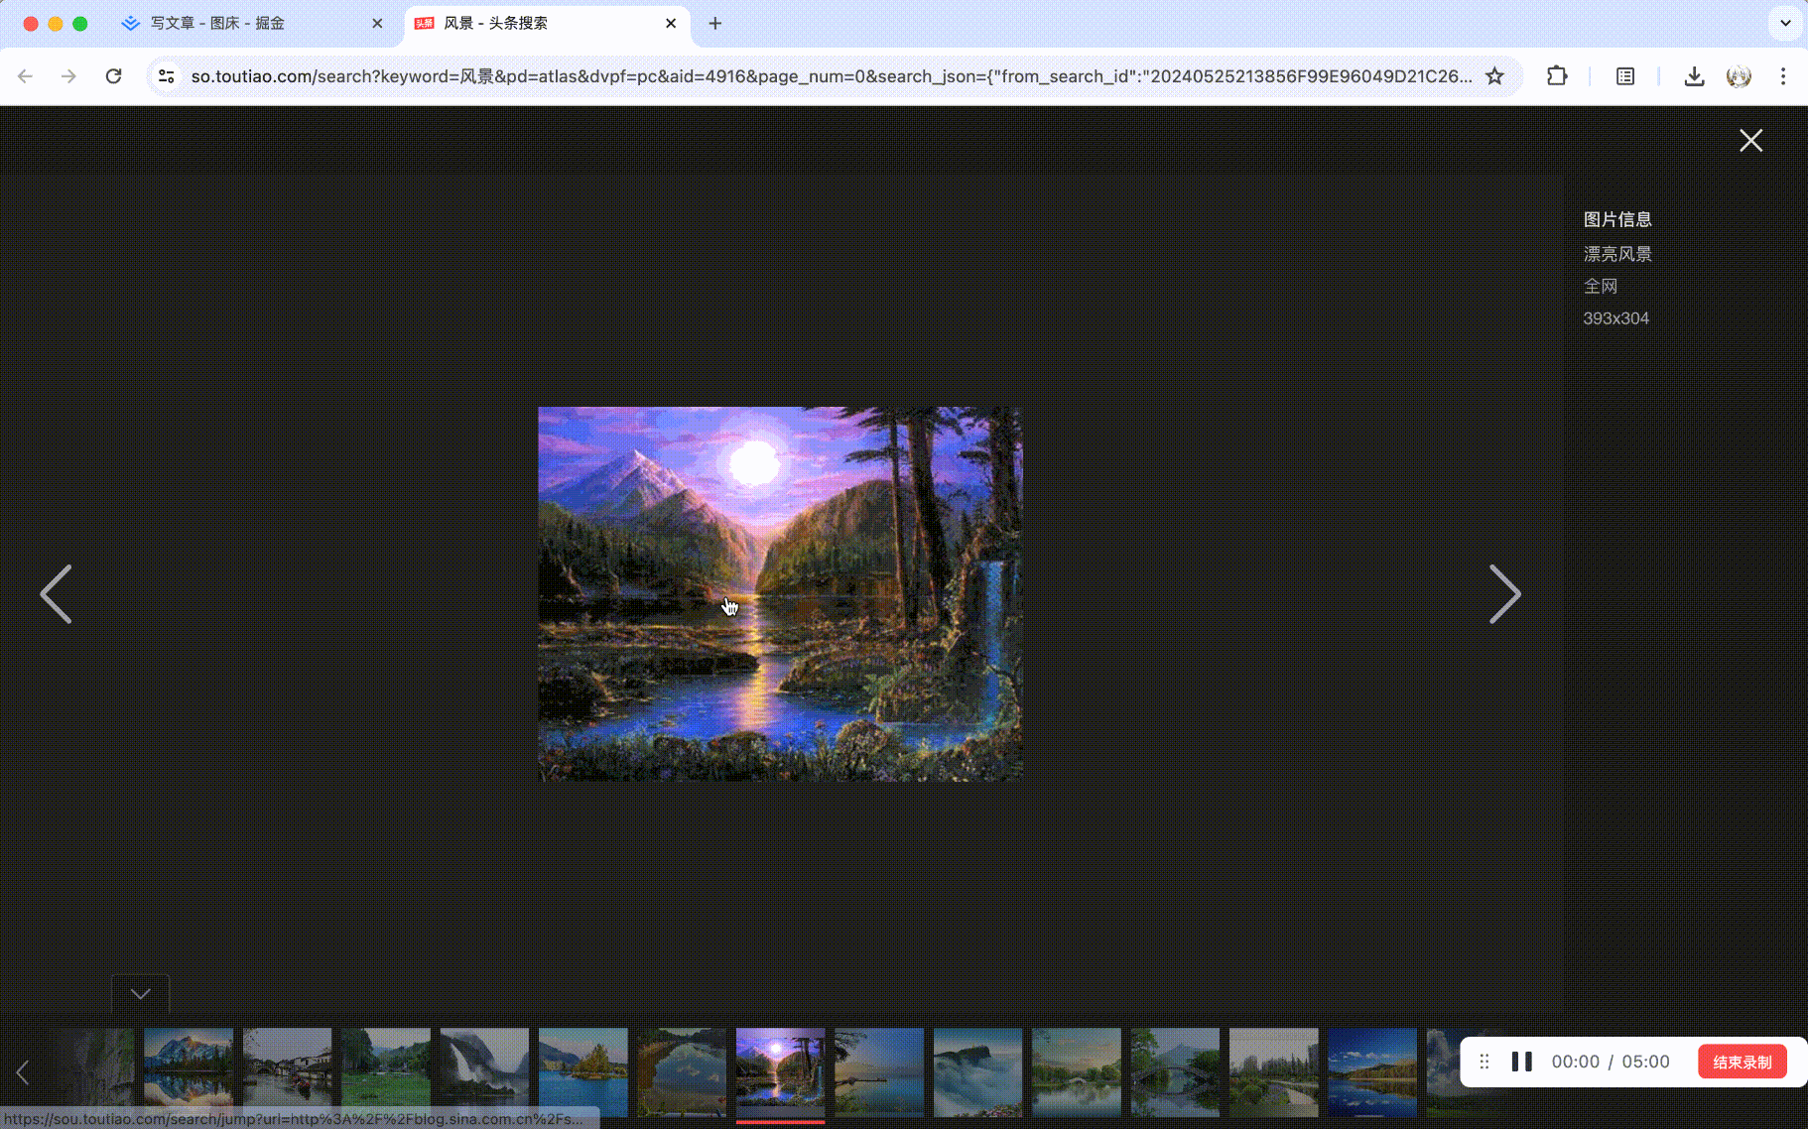Viewport: 1808px width, 1129px height.
Task: Collapse the thumbnail strip with the chevron
Action: [x=141, y=994]
